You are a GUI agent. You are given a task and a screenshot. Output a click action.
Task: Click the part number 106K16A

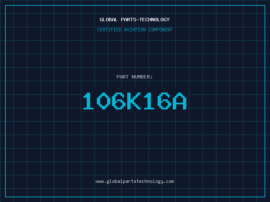[x=135, y=101]
